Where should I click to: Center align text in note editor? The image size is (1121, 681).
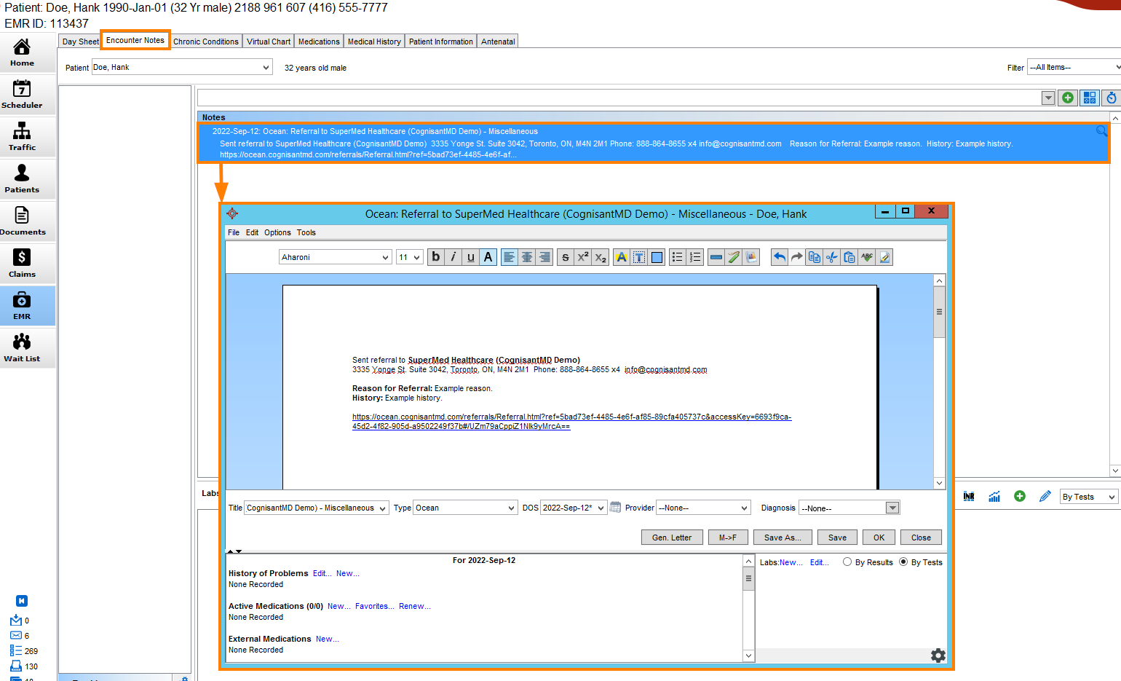tap(527, 257)
